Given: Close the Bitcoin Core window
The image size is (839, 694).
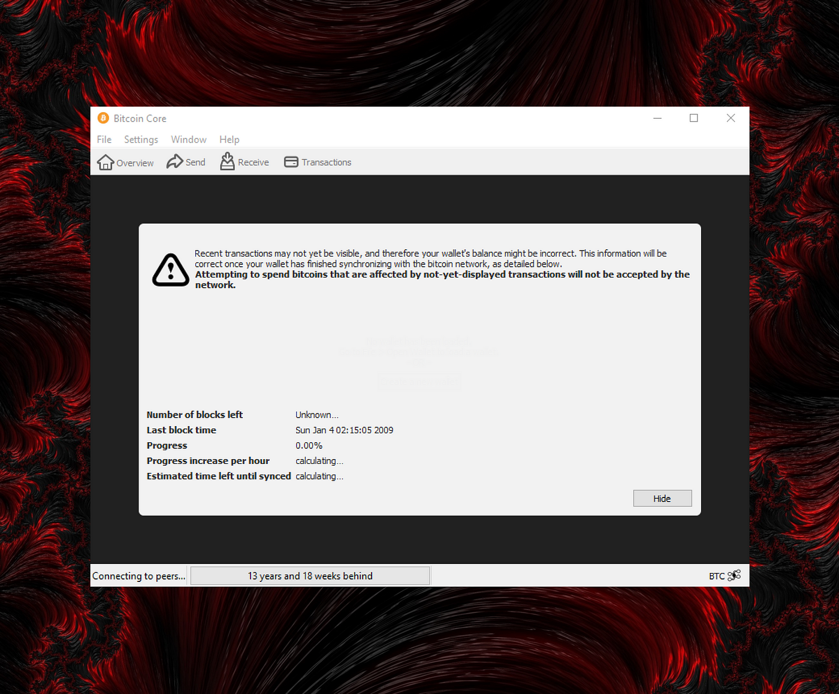Looking at the screenshot, I should click(x=731, y=118).
